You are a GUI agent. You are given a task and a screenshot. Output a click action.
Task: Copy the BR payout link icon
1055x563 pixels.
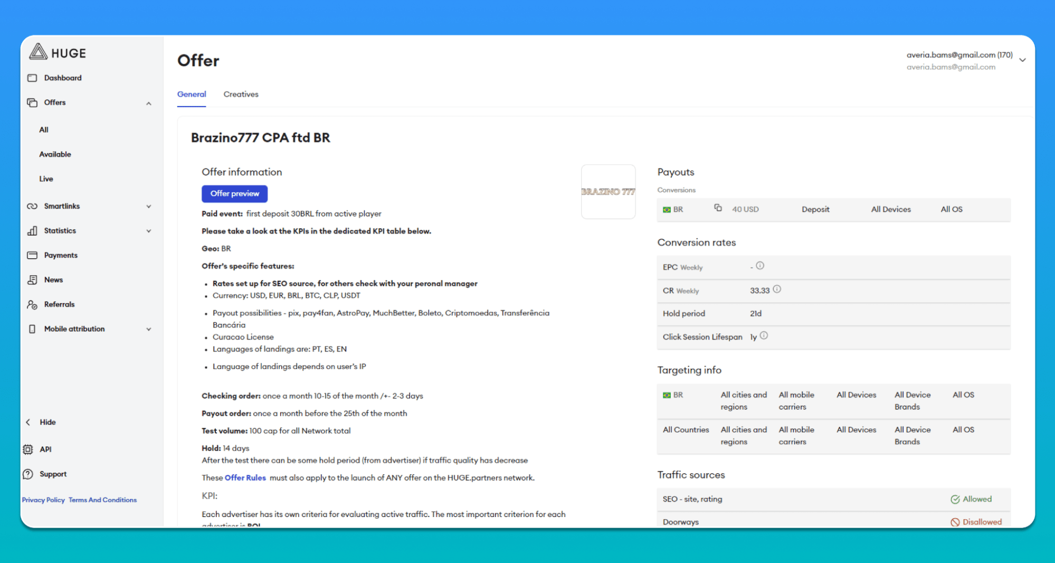[718, 208]
